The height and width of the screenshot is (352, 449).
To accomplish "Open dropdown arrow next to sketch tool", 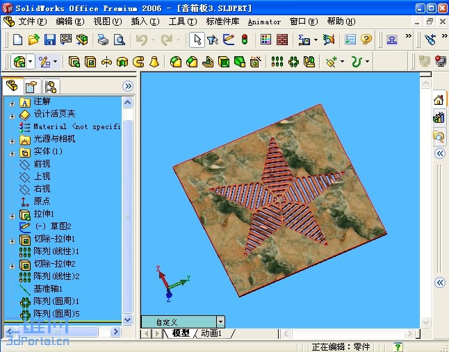I will point(56,61).
